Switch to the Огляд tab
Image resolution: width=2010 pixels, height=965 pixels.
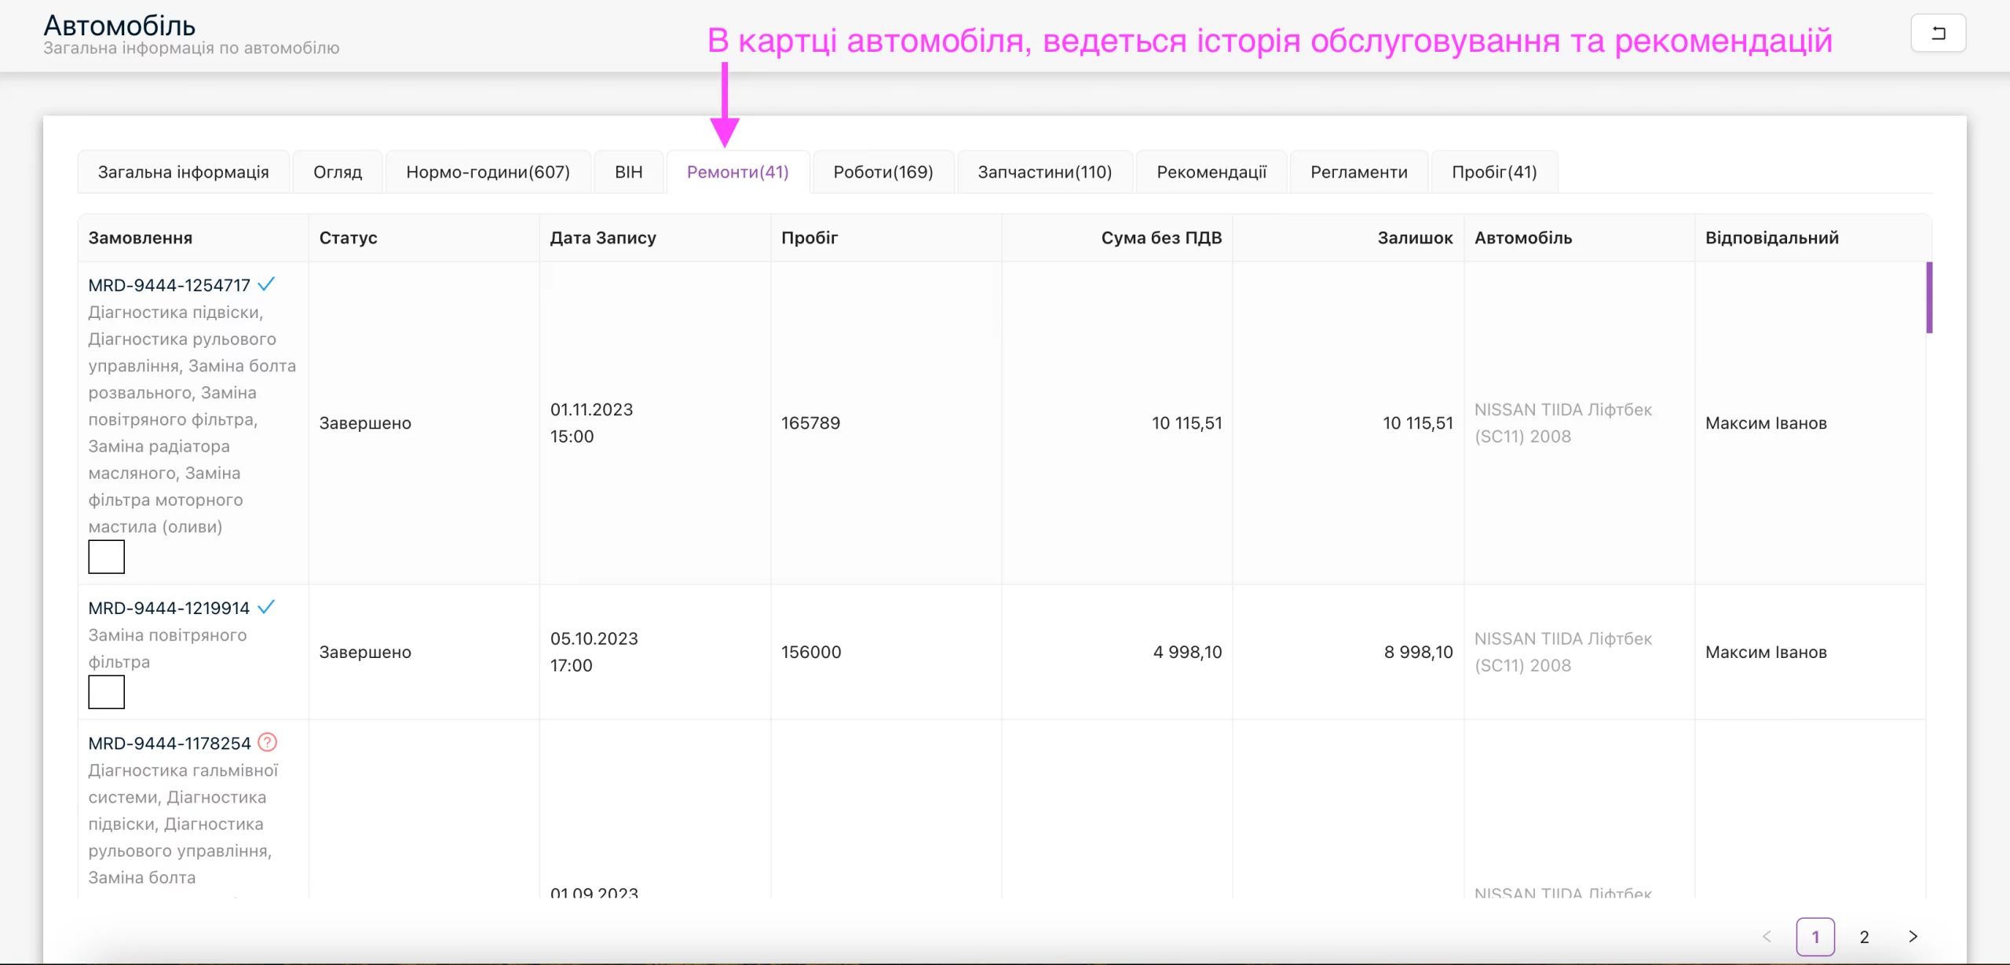coord(338,172)
